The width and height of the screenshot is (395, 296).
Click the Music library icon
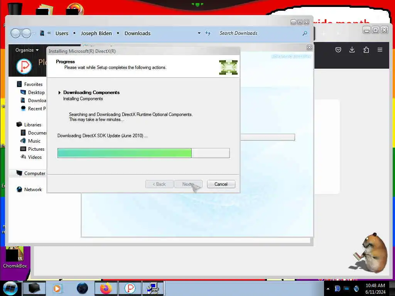click(x=23, y=141)
